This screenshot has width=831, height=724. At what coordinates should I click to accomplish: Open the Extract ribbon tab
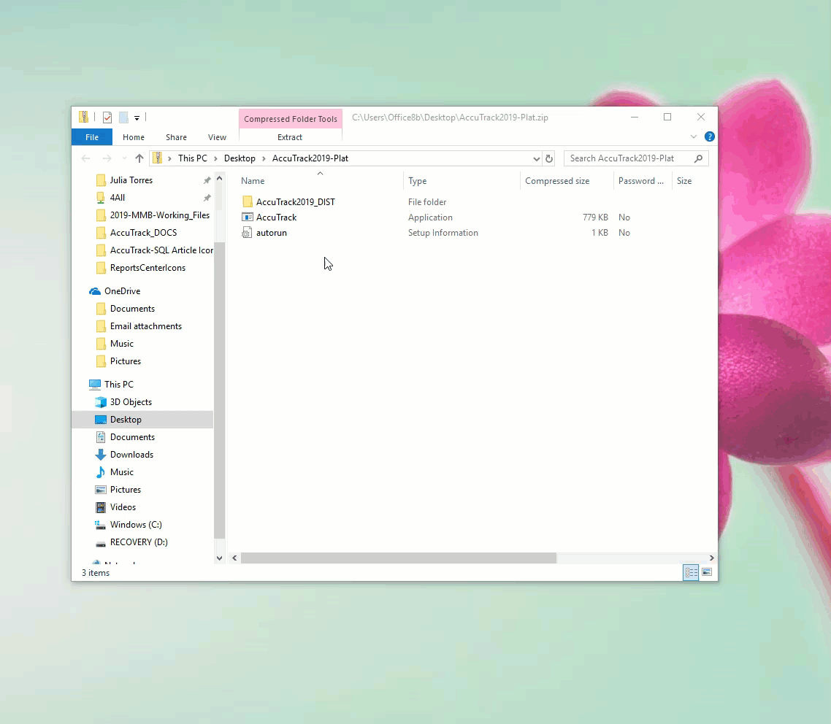[x=290, y=137]
